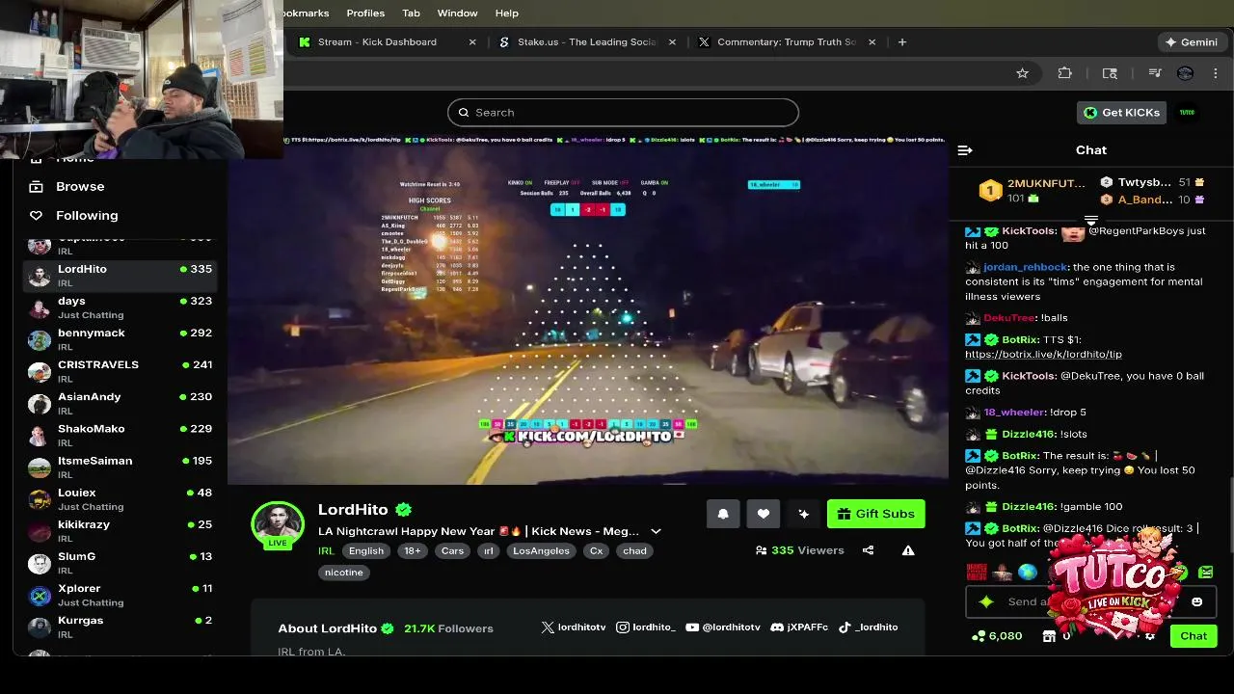Open the CRISTRAVELS channel in sidebar

(x=120, y=371)
